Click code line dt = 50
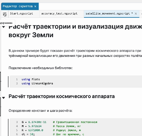Viewport: 142px width, 136px height. coord(28,134)
